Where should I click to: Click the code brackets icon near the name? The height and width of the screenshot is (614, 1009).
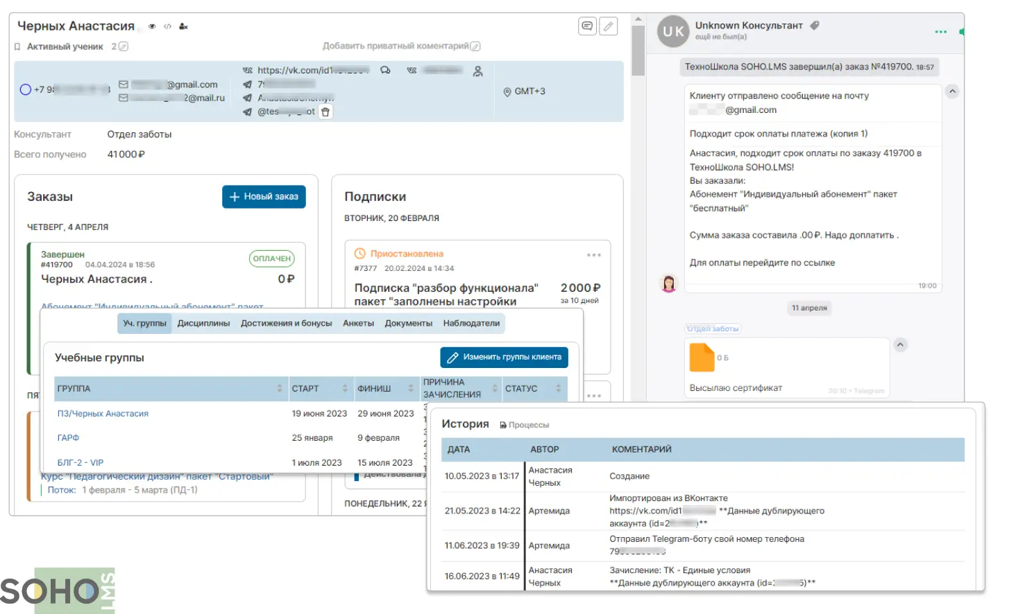[x=167, y=26]
